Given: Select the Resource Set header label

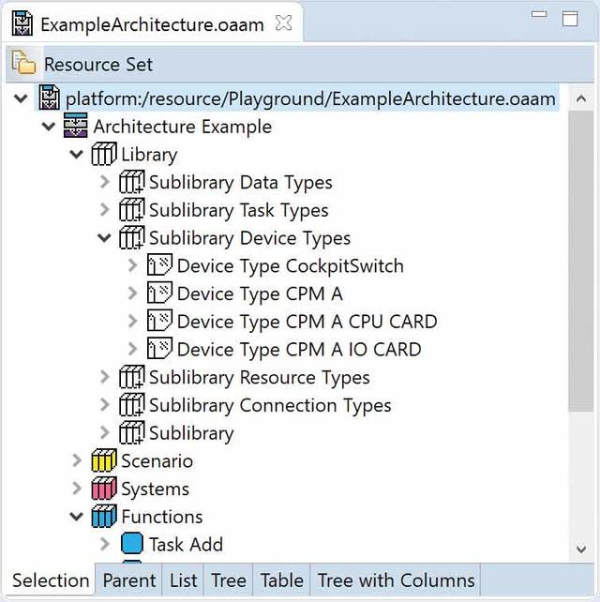Looking at the screenshot, I should (x=98, y=64).
